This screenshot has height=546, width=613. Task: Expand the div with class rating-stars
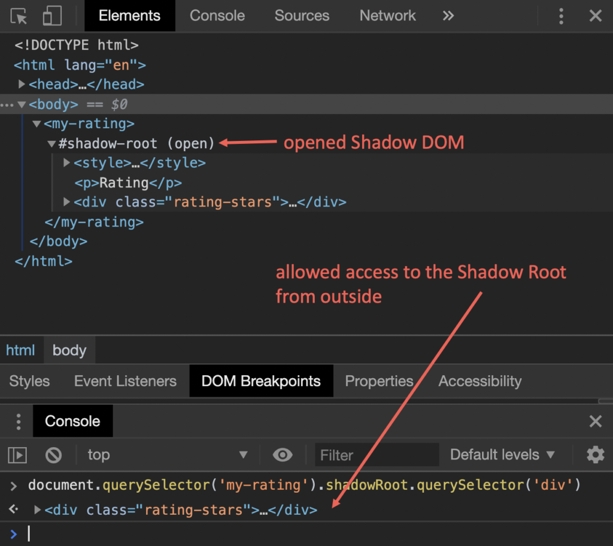pyautogui.click(x=66, y=202)
